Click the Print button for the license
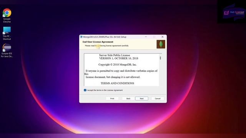This screenshot has height=138, width=246. point(112,99)
